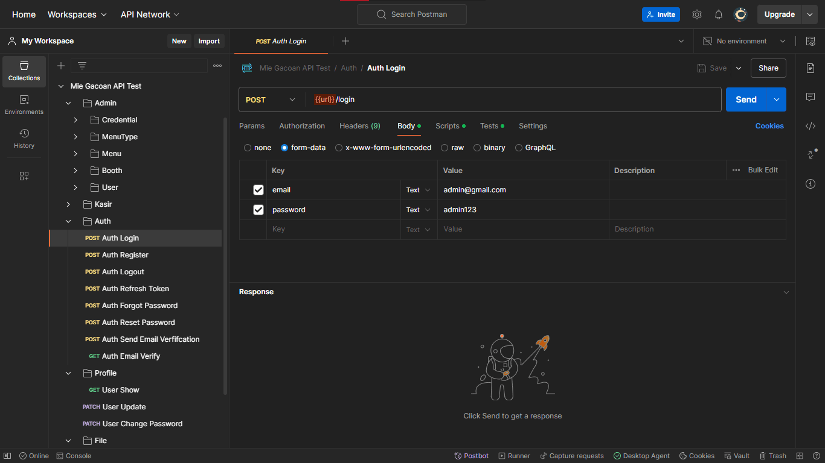Select x-www-form-urlencoded body type
The width and height of the screenshot is (825, 463).
point(339,148)
